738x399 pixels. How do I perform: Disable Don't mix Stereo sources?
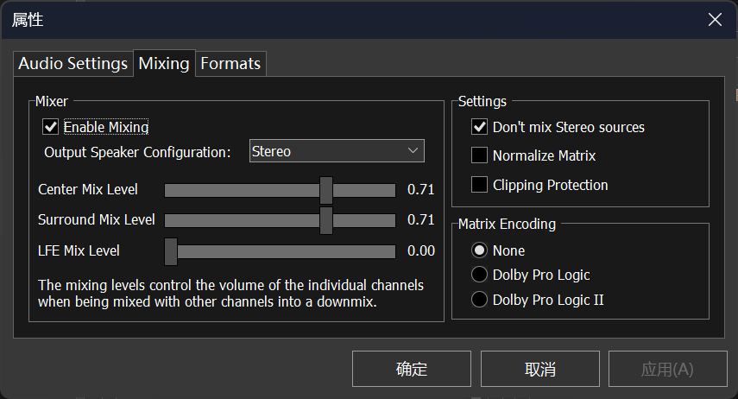(480, 127)
